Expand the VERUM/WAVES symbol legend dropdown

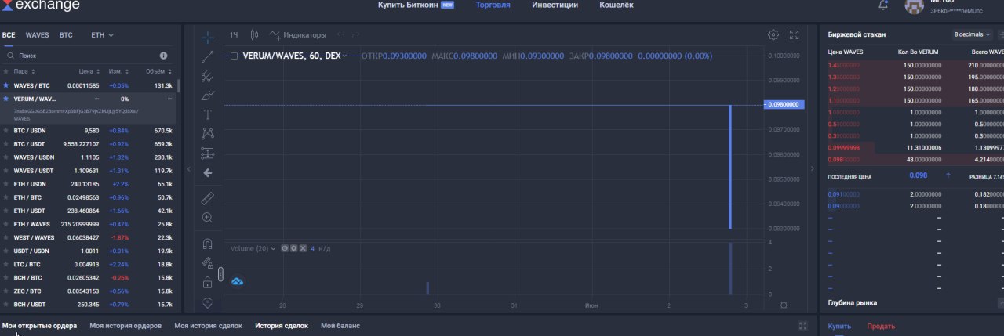pos(345,56)
